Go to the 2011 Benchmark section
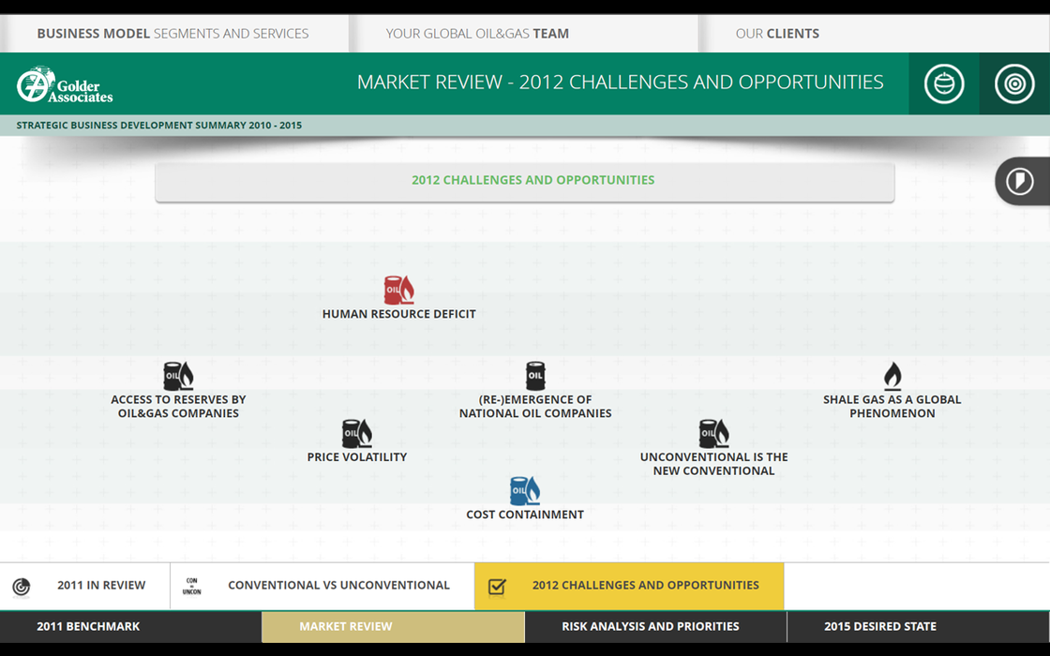1050x656 pixels. [88, 626]
